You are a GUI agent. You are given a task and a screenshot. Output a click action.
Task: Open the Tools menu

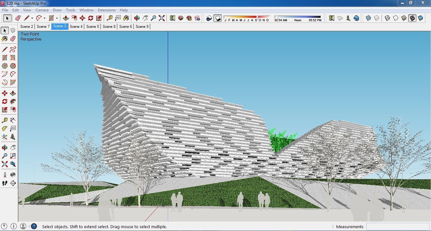tap(70, 10)
